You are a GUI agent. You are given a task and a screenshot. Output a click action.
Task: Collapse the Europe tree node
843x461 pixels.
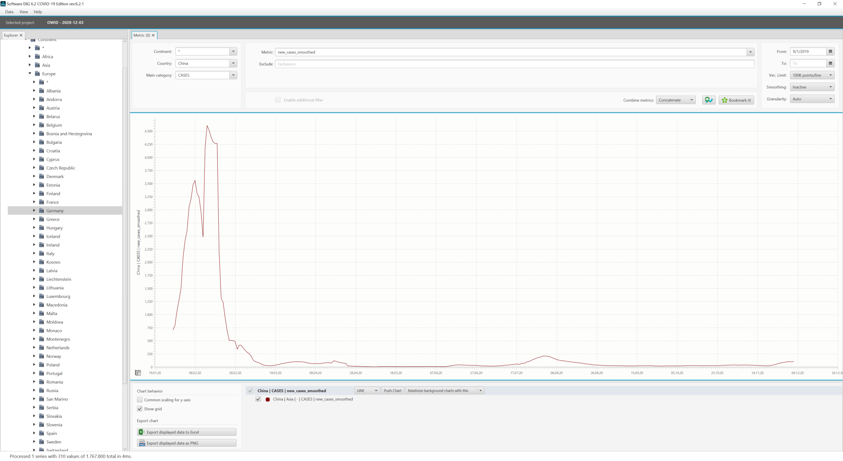point(30,73)
